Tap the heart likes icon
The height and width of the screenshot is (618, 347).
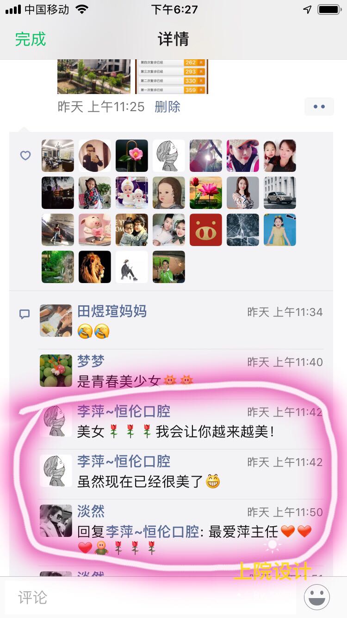25,156
